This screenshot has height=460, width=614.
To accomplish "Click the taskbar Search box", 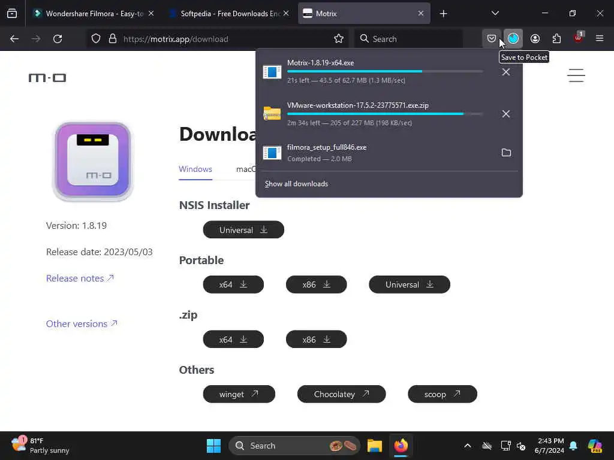I will pyautogui.click(x=294, y=446).
